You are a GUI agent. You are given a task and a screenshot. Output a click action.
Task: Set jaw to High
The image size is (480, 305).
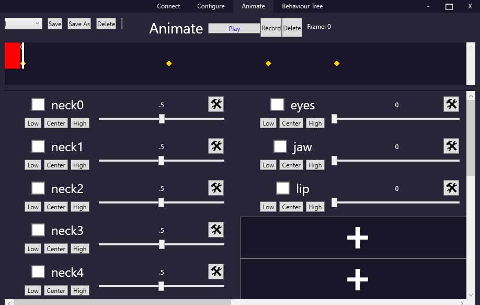[315, 165]
